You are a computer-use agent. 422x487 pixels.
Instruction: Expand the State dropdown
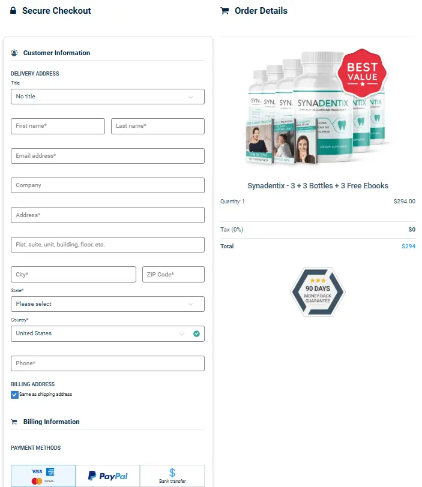pos(107,304)
